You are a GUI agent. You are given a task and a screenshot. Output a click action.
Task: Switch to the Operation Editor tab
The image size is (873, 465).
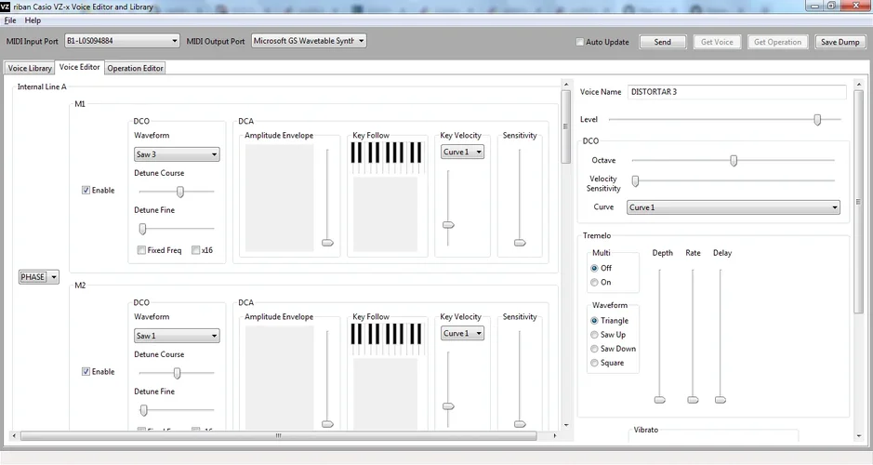point(135,68)
